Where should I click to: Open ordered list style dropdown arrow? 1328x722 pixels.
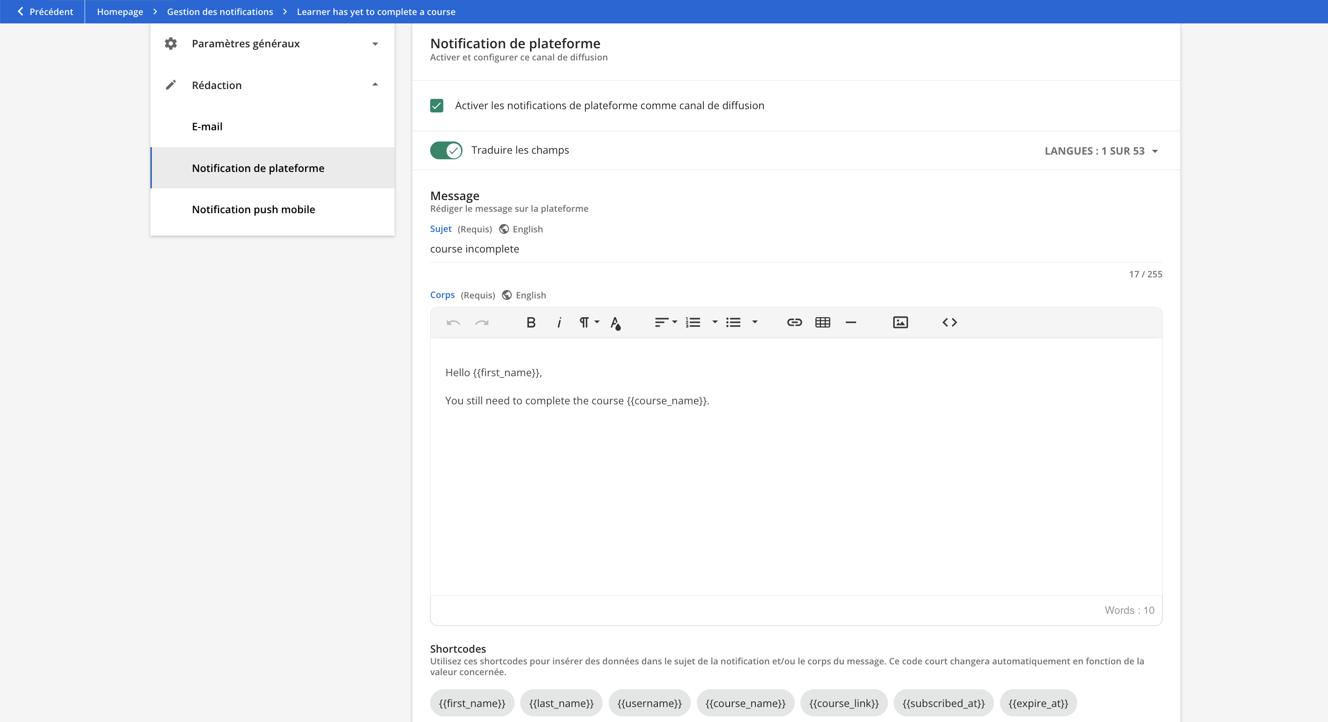click(715, 322)
